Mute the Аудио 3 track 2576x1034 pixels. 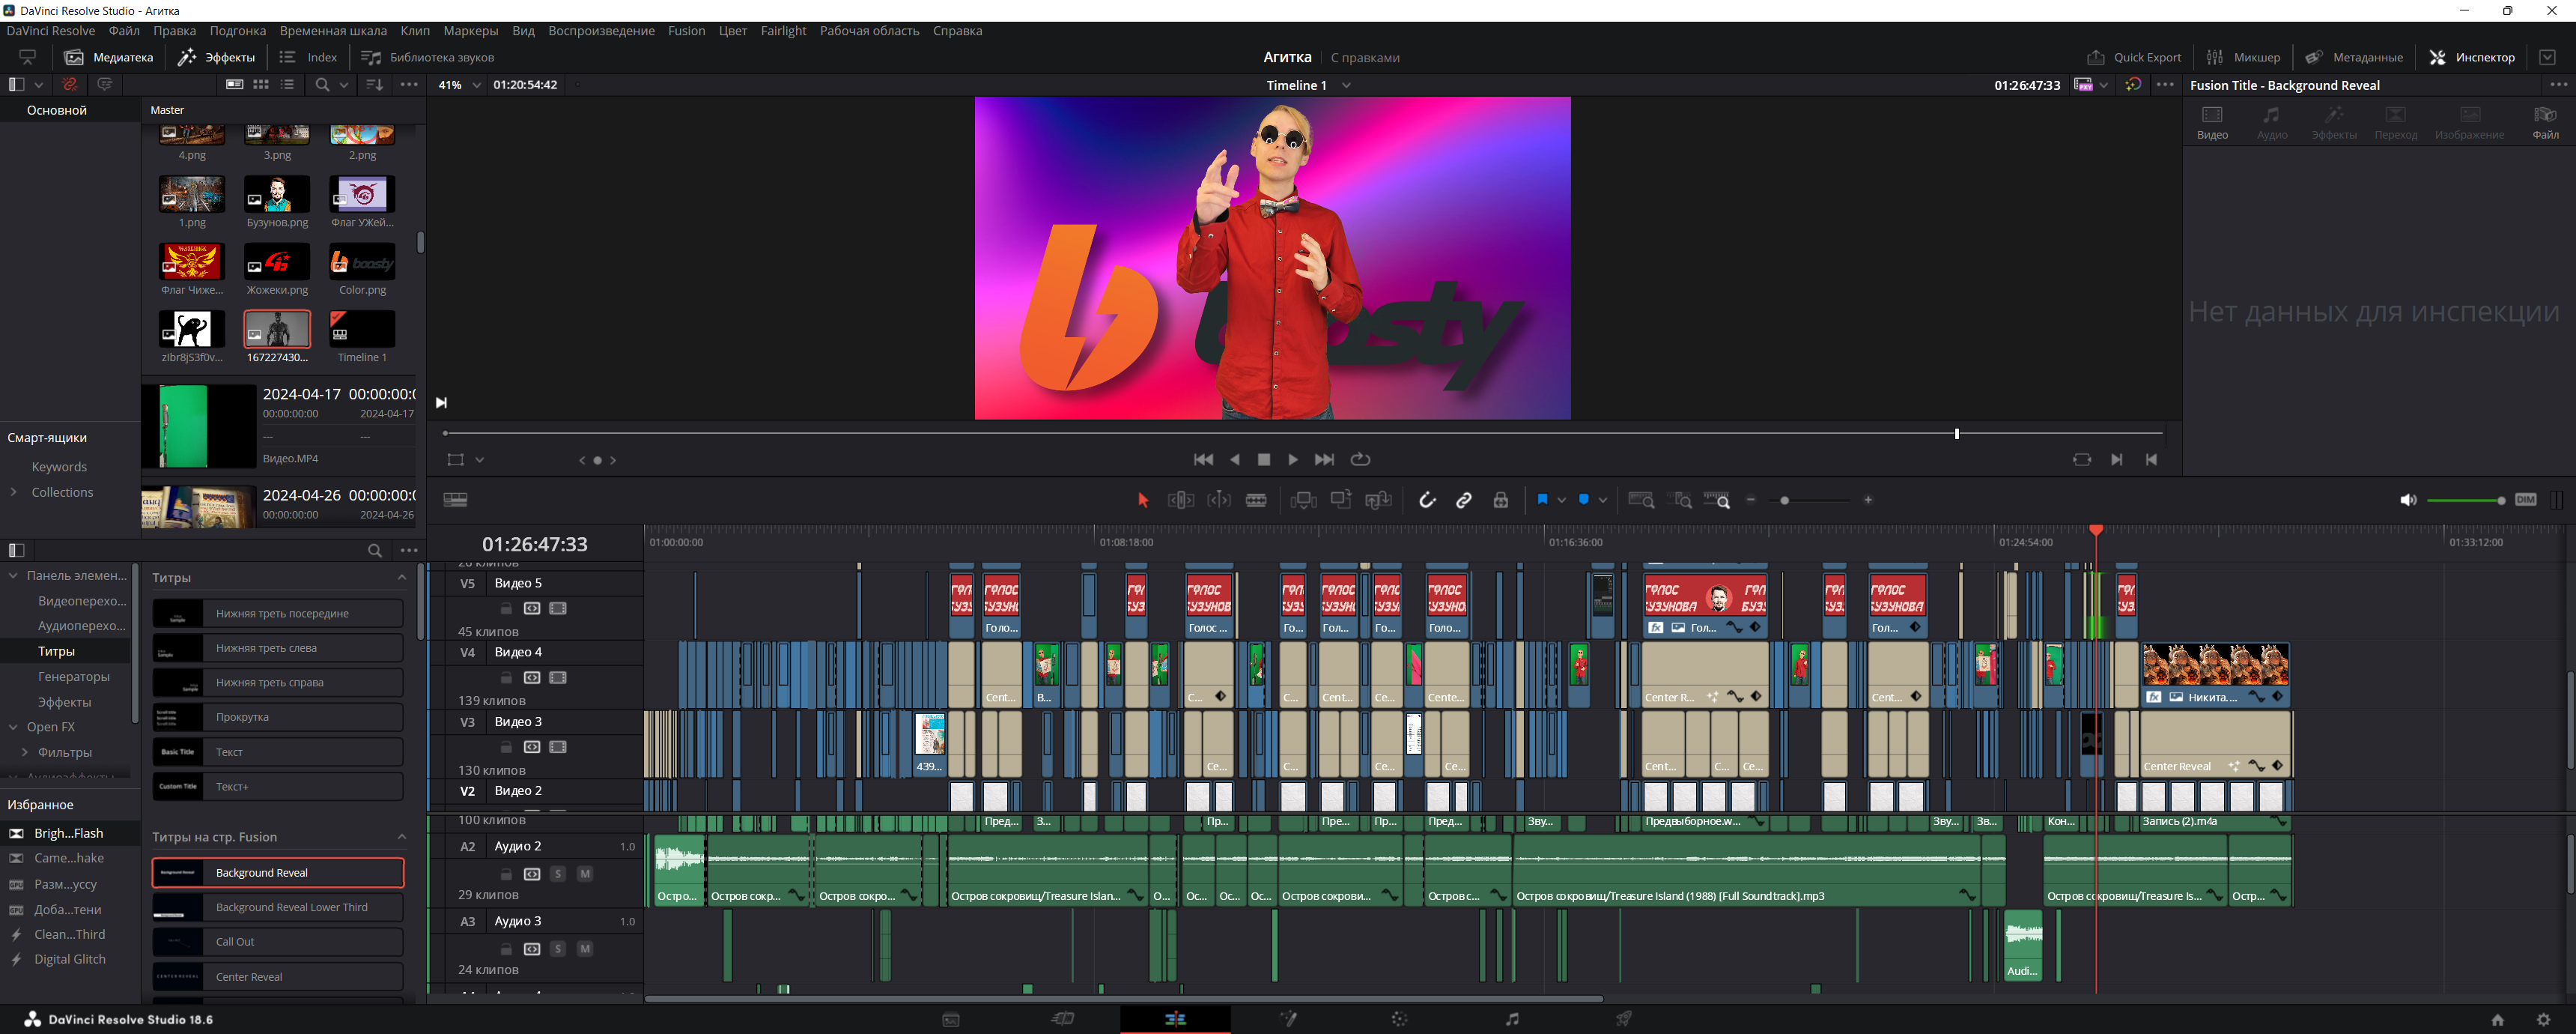(x=585, y=949)
